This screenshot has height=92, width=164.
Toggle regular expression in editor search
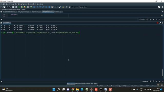pos(153,20)
